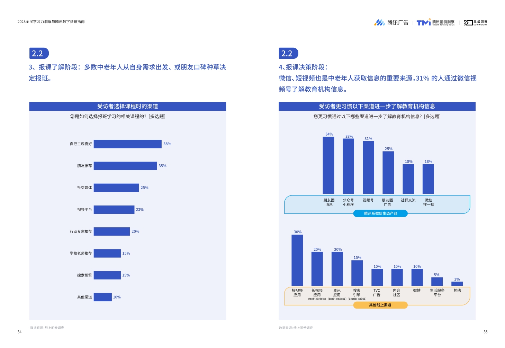Viewport: 505px width, 348px height.
Task: Click the report title 2023全民学习力洞察与腾讯数字营销指南
Action: [52, 21]
